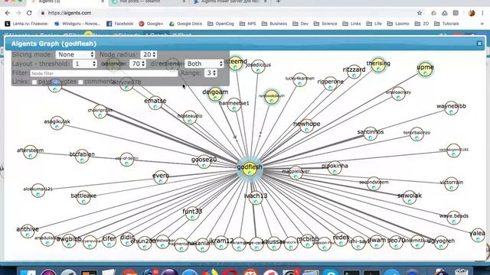Select the mcbibb node
Screen dimensions: 490x275
click(x=308, y=241)
